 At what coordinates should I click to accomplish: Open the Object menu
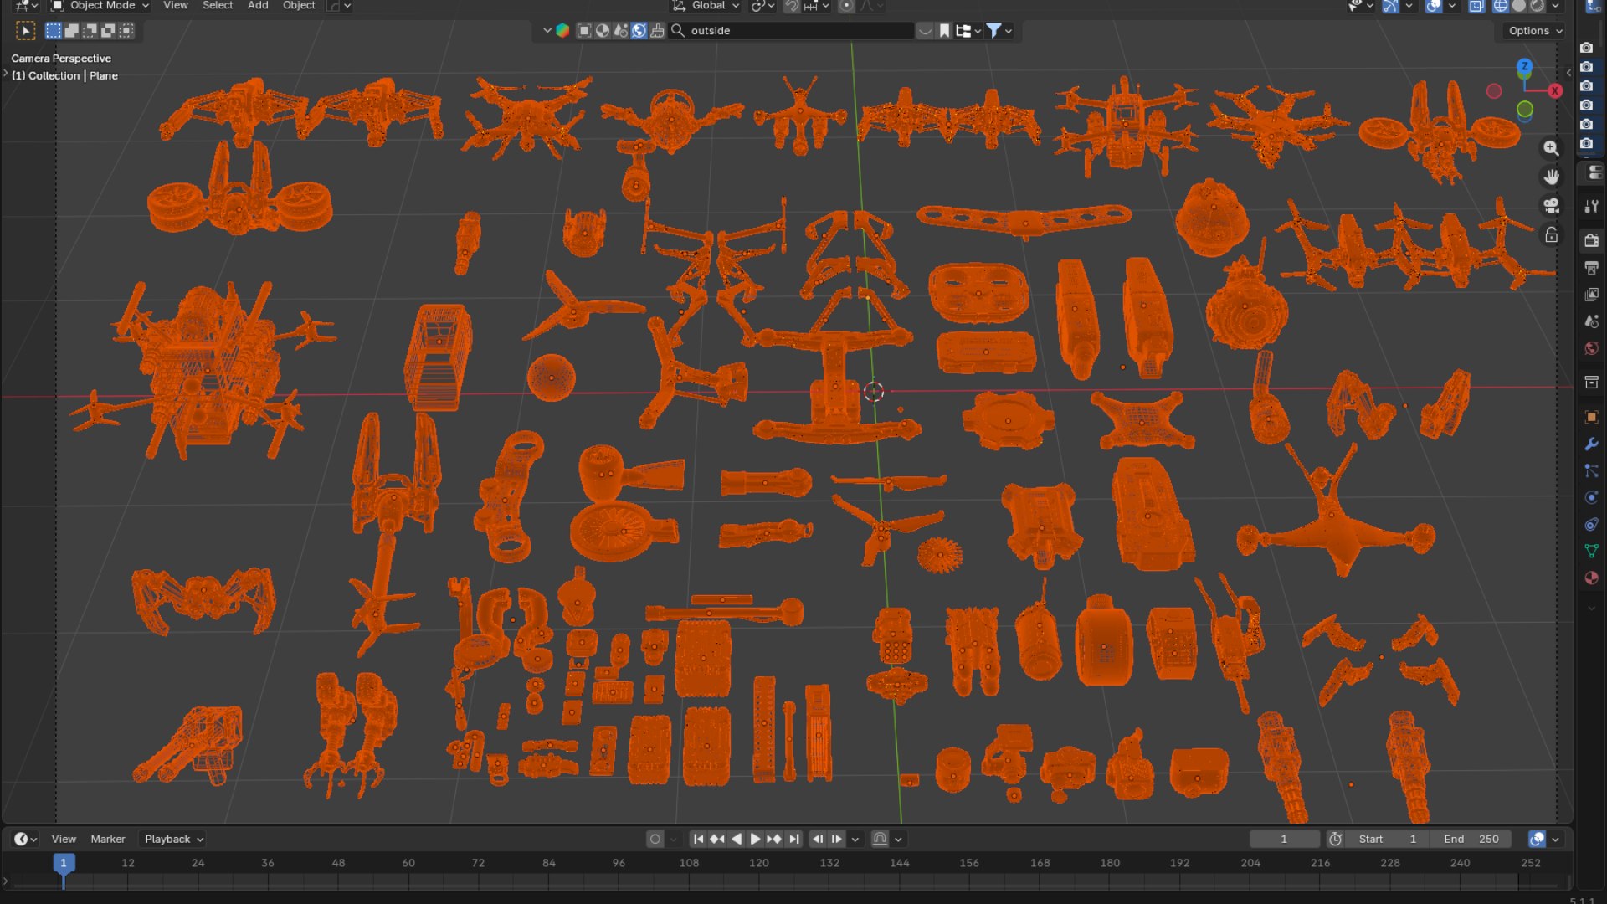pos(299,6)
